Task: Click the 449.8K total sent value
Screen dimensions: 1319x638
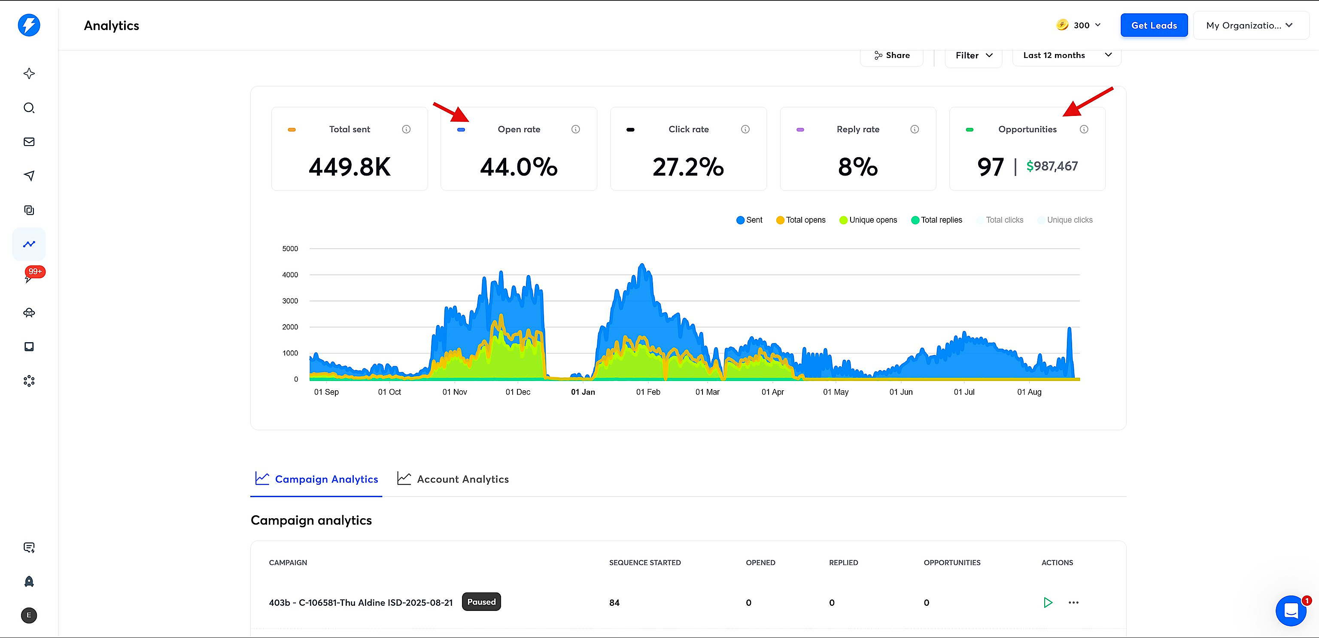Action: coord(349,167)
